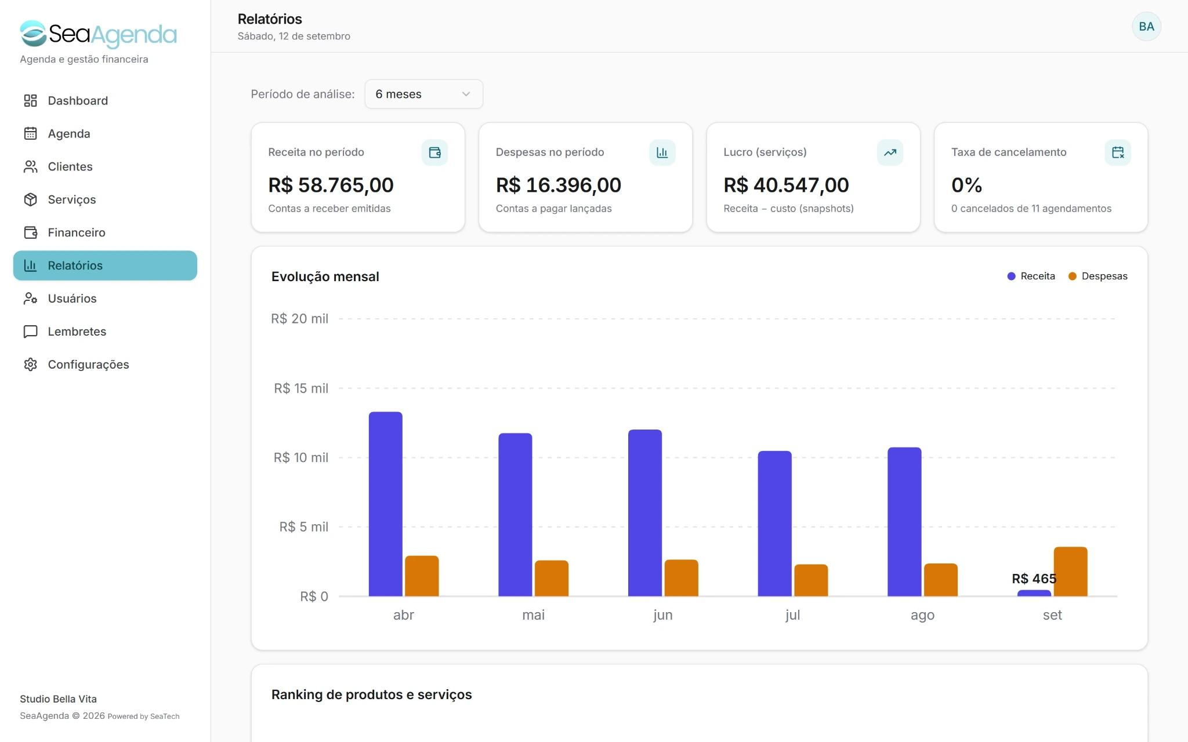Click "Receita – custo (snapshots)" caption
Viewport: 1188px width, 742px height.
coord(788,209)
